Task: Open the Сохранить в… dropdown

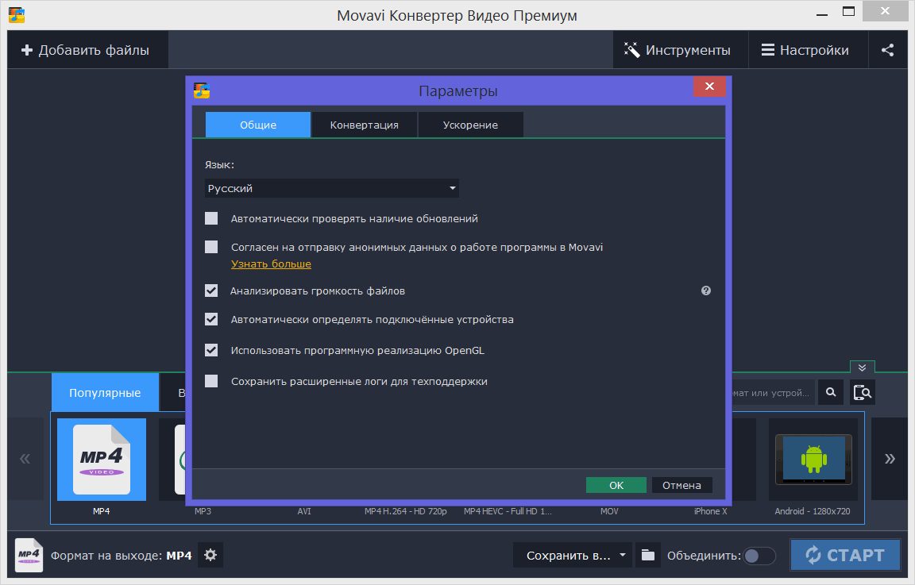Action: point(573,556)
